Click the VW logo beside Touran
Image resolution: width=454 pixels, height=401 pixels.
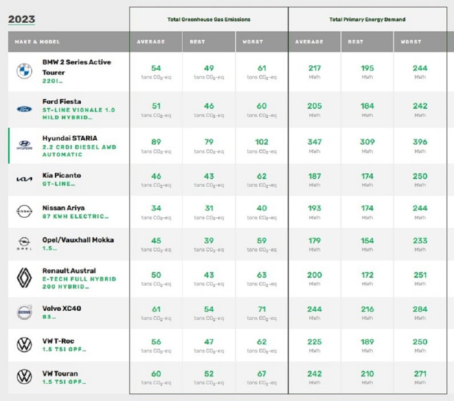[x=25, y=377]
